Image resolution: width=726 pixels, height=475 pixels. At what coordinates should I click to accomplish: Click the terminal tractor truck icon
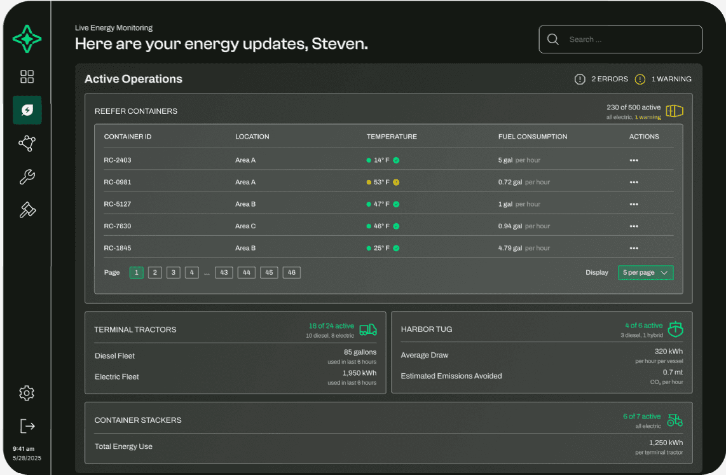(x=368, y=329)
